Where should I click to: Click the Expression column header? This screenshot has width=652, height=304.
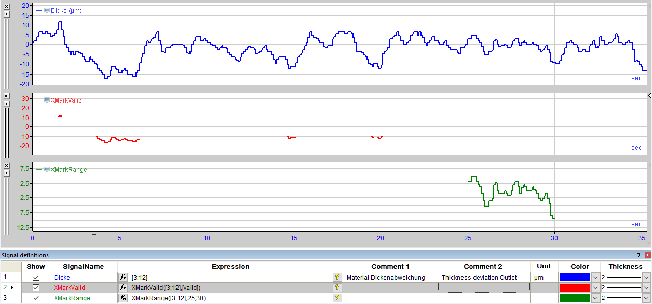tap(230, 266)
